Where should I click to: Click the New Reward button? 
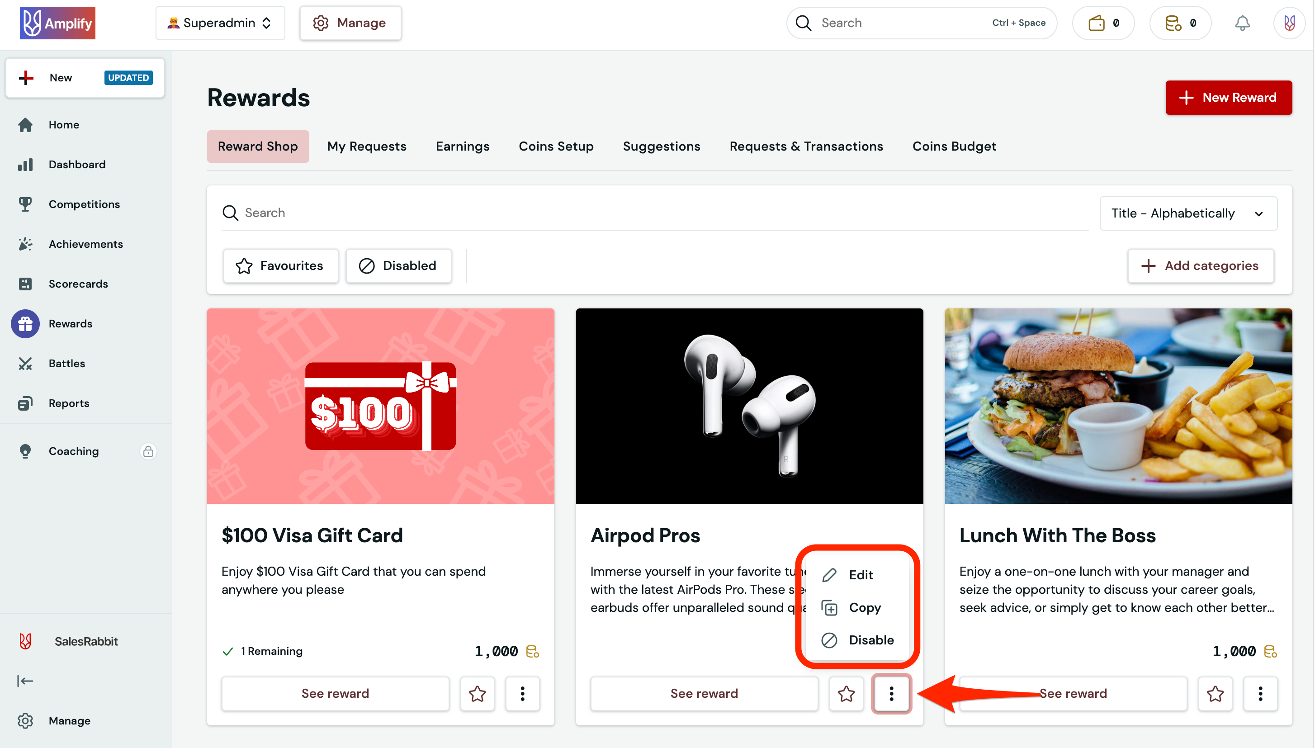[1228, 97]
